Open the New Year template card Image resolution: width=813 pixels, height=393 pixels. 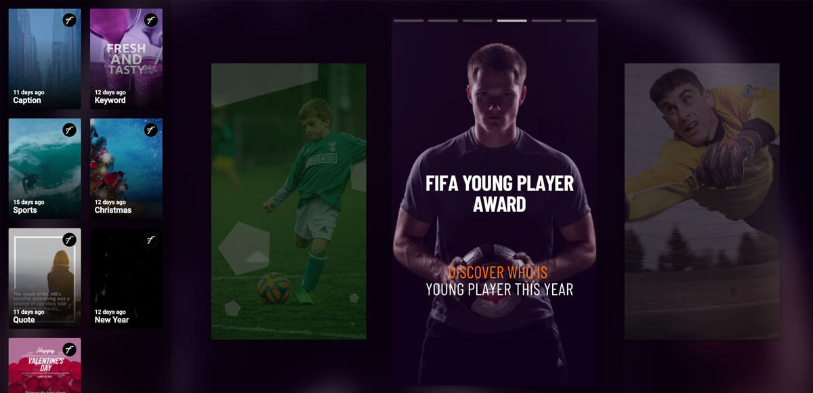(126, 278)
